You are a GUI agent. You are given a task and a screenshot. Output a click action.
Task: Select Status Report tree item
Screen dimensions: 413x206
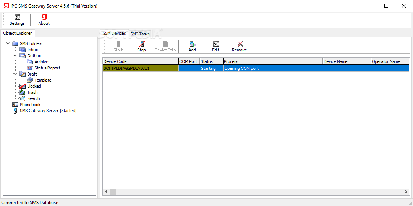(x=47, y=68)
